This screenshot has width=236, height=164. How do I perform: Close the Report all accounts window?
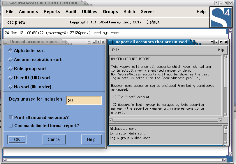(226, 42)
